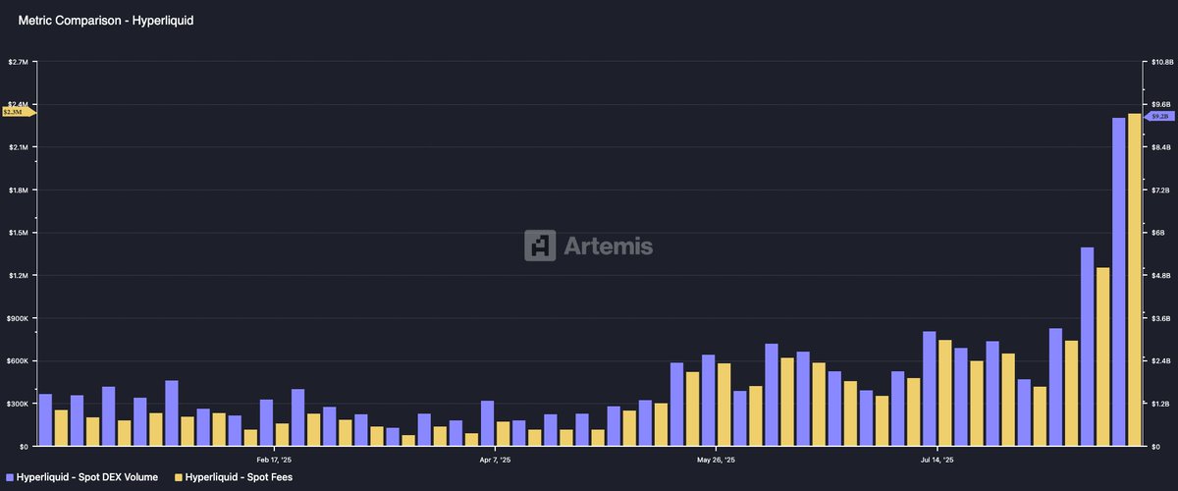
Task: Click the $1.2M axis label
Action: point(19,276)
